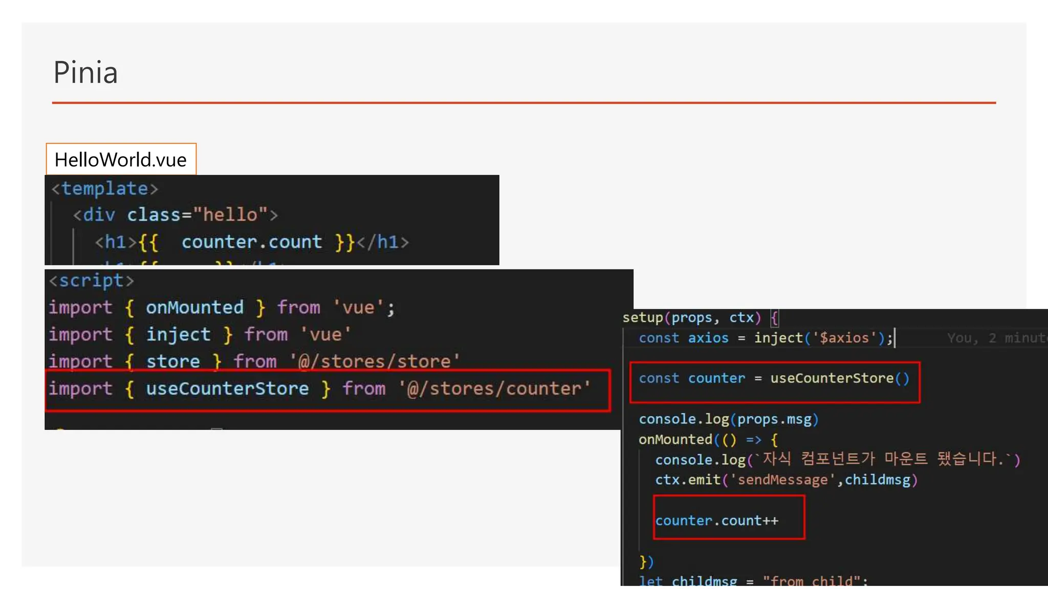Viewport: 1048px width, 589px height.
Task: Click the console.log(props.msg) line
Action: [x=729, y=419]
